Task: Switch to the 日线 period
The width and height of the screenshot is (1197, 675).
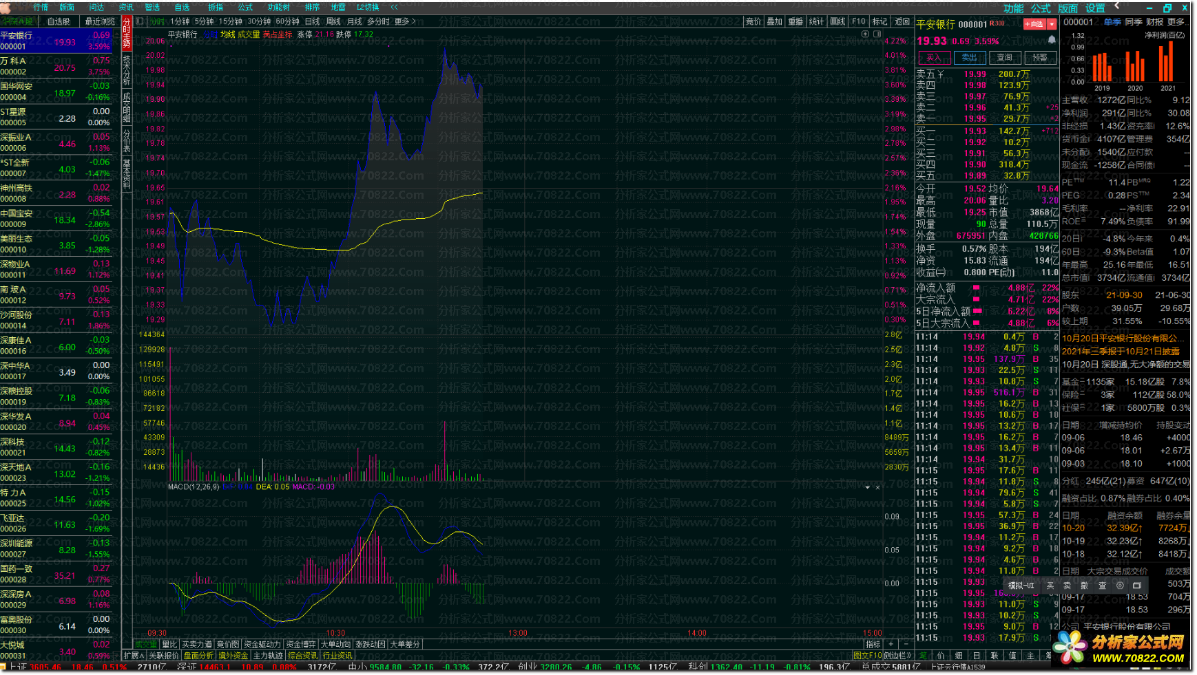Action: pyautogui.click(x=313, y=21)
